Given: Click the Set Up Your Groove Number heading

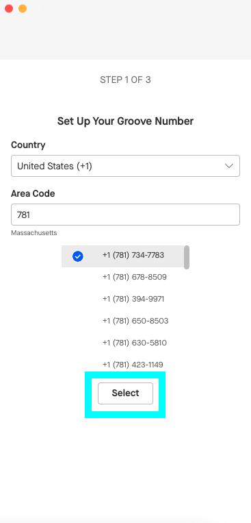Looking at the screenshot, I should tap(125, 121).
